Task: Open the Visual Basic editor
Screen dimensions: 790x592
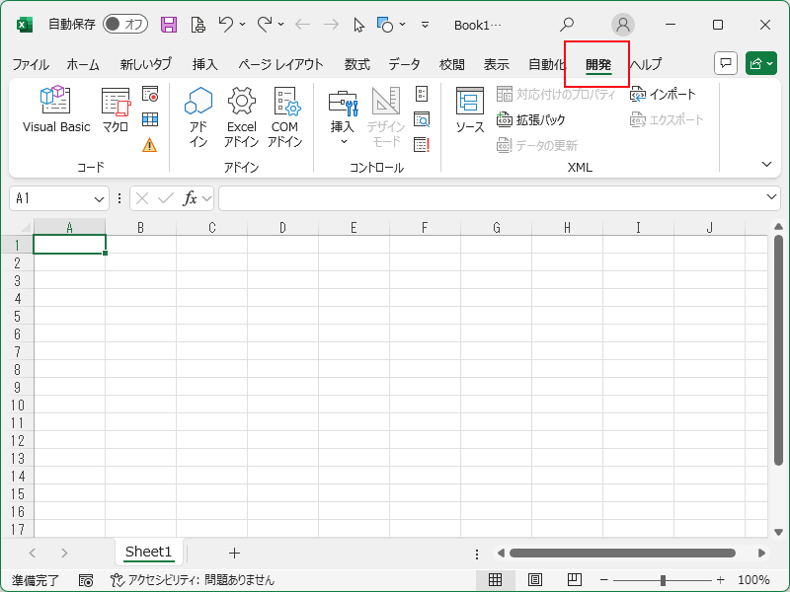Action: (56, 110)
